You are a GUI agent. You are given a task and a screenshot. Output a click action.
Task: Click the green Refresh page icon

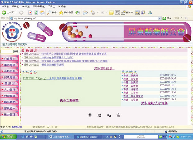pyautogui.click(x=36, y=12)
